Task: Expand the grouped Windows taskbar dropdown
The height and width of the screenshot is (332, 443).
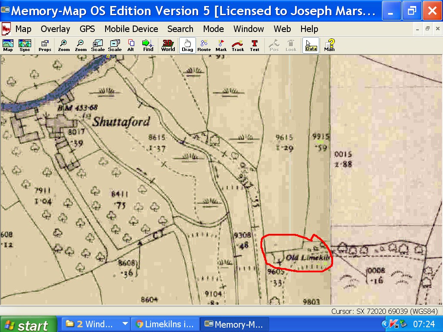Action: (125, 324)
